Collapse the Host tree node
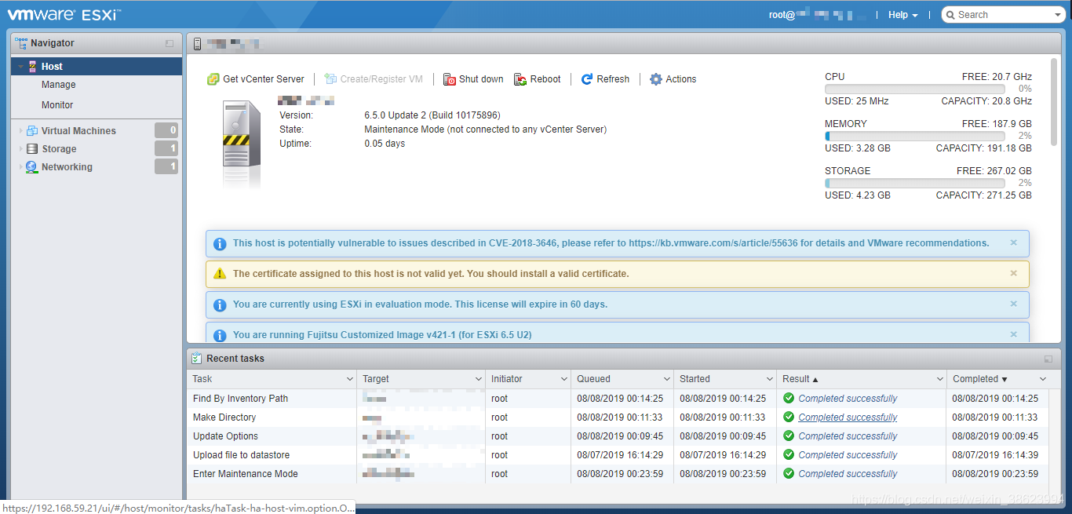Image resolution: width=1072 pixels, height=514 pixels. (x=21, y=67)
